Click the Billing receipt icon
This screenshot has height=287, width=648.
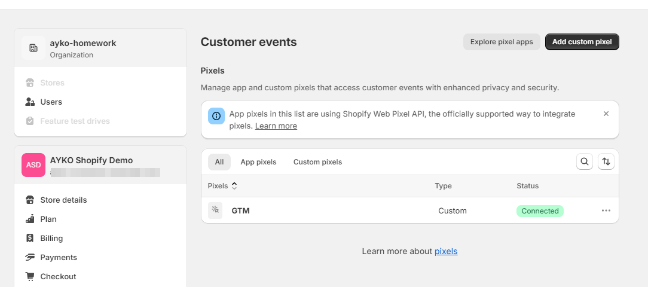(x=30, y=238)
